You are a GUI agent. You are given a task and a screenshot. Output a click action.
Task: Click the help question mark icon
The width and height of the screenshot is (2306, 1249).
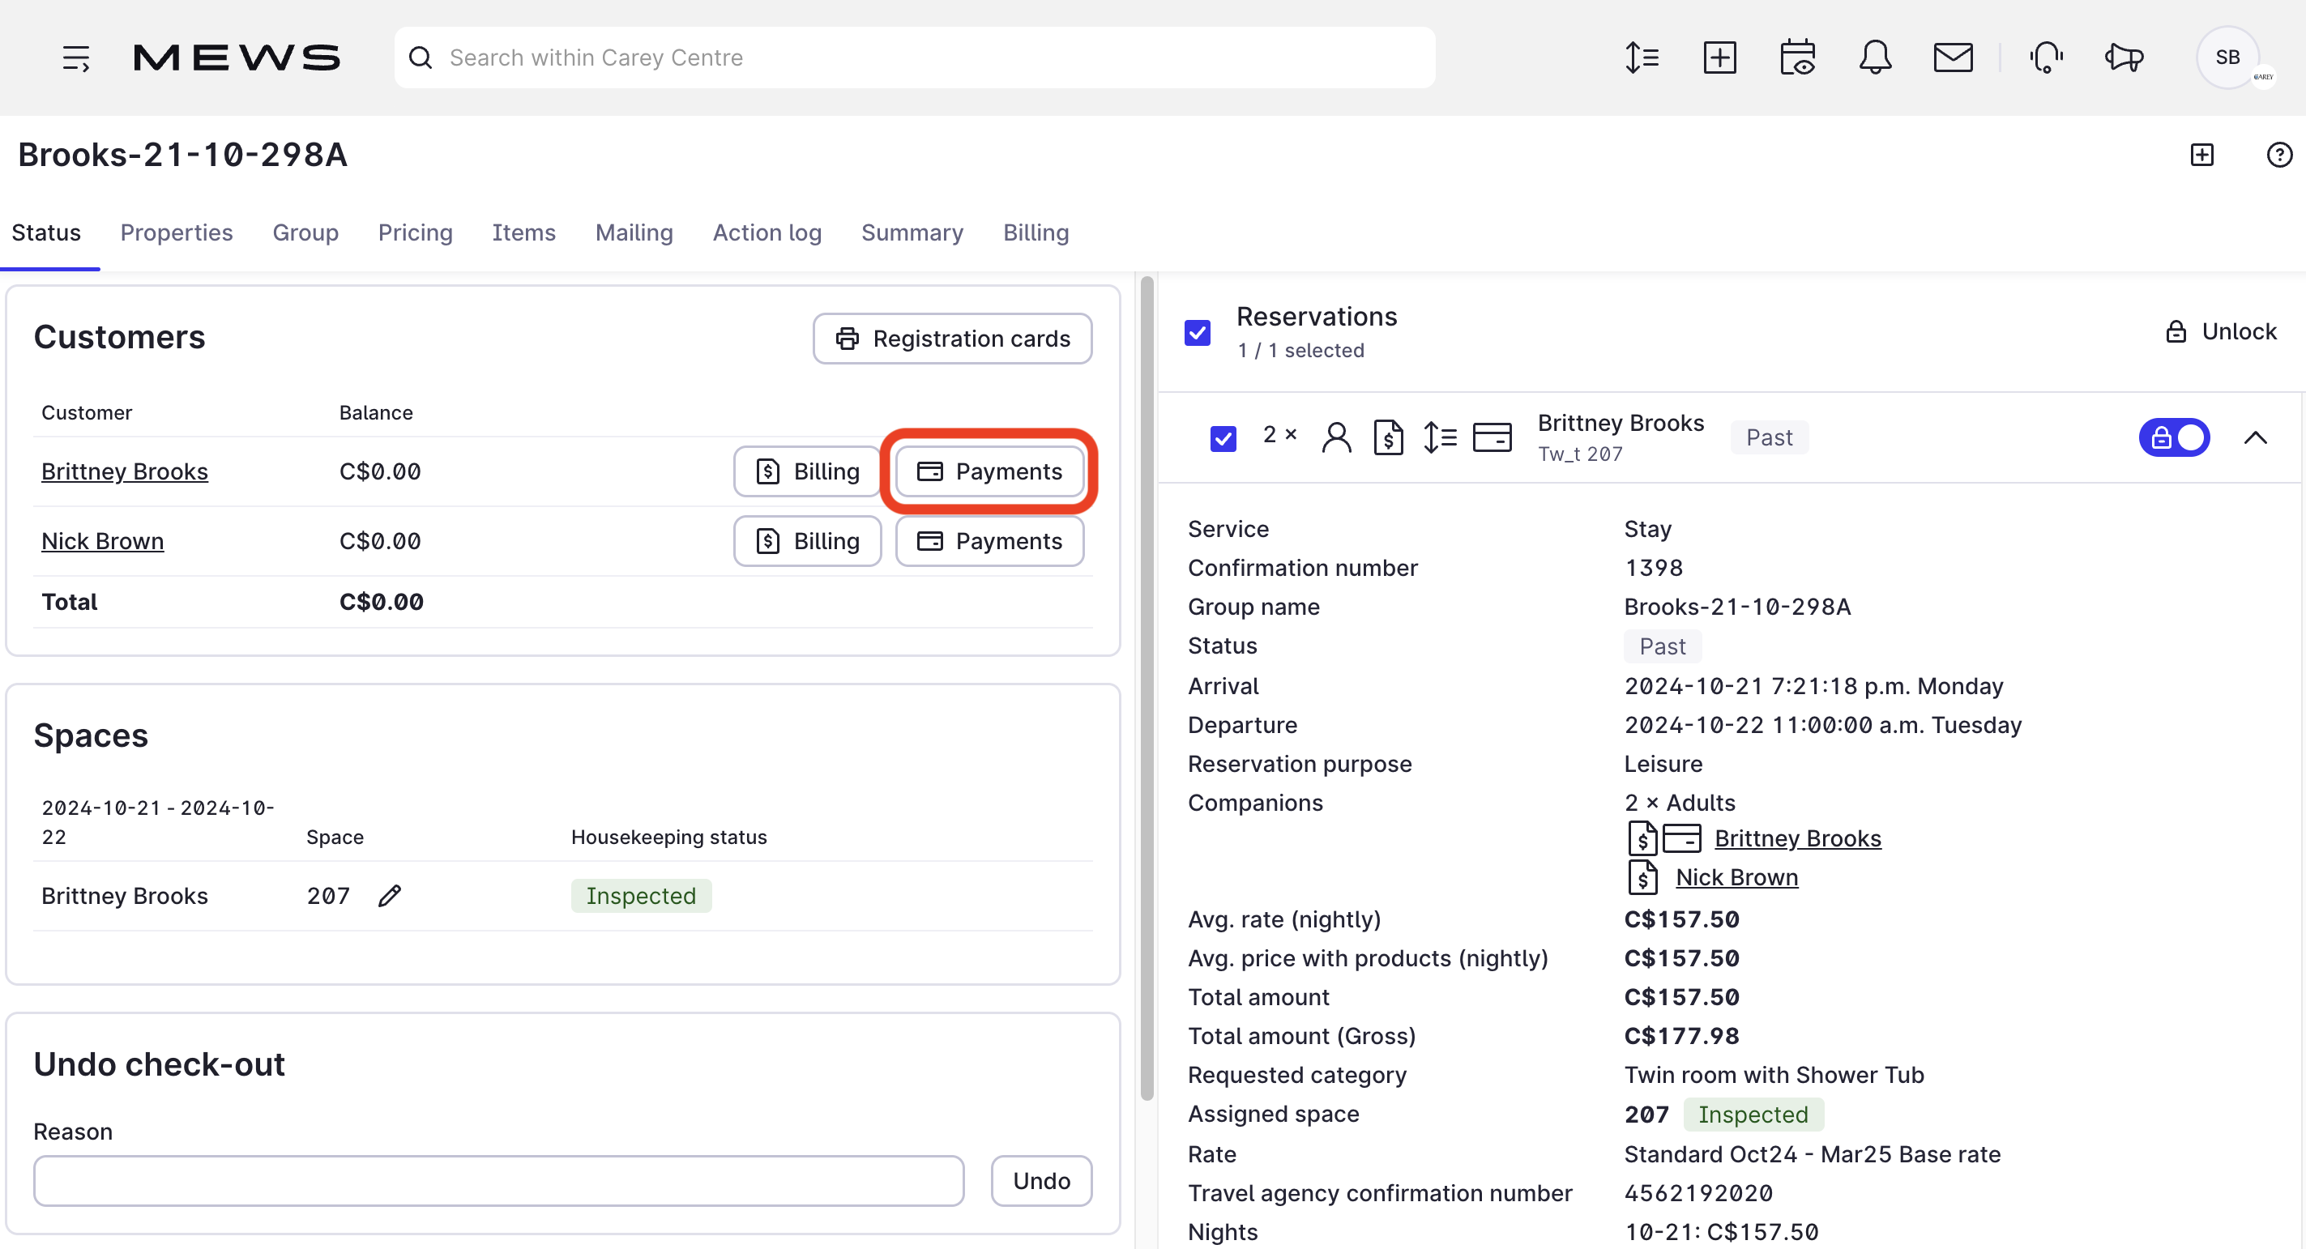pos(2278,155)
